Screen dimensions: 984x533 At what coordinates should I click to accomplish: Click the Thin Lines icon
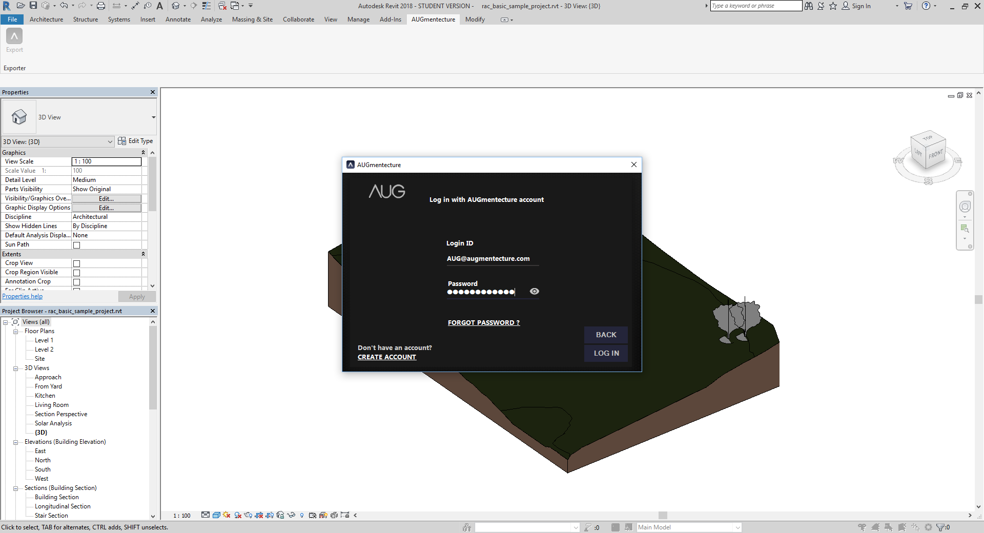[x=207, y=6]
